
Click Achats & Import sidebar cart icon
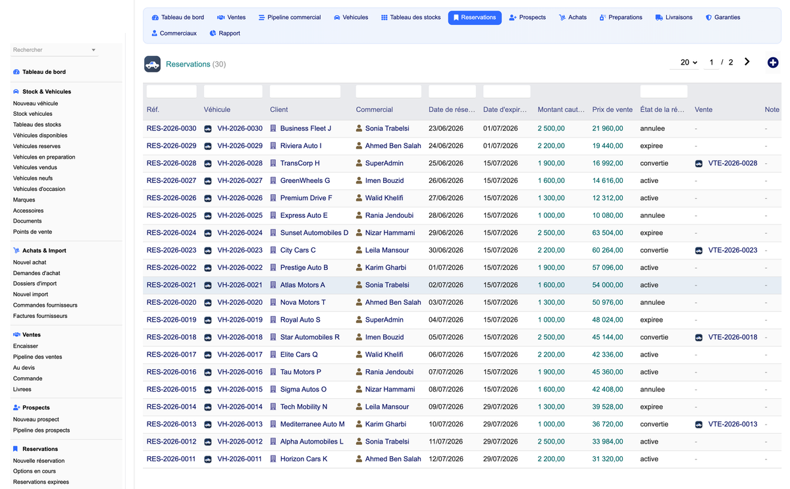coord(16,251)
